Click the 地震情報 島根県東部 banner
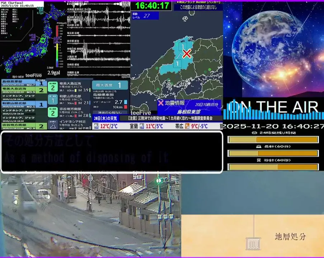Screen dimensions: 324x258 pos(189,107)
